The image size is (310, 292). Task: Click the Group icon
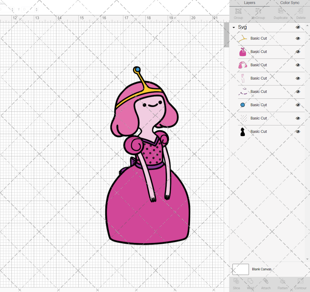coord(238,11)
